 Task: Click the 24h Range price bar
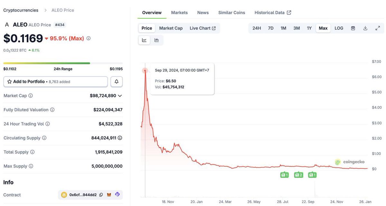(x=63, y=63)
